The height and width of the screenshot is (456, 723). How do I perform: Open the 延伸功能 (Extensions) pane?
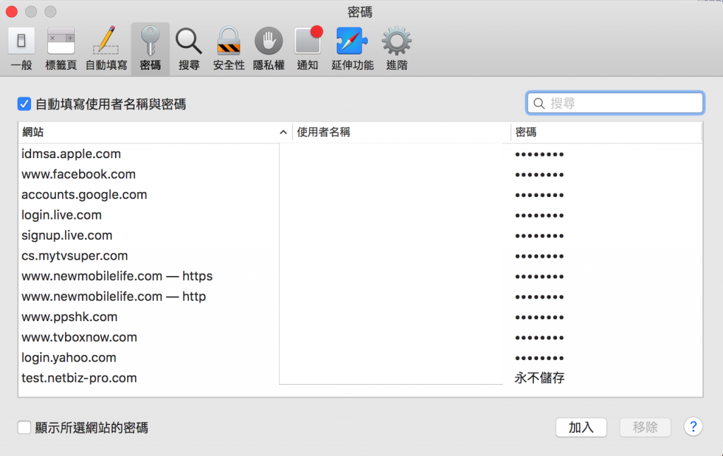click(352, 49)
